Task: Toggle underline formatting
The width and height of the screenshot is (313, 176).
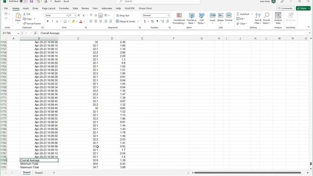Action: [x=57, y=22]
